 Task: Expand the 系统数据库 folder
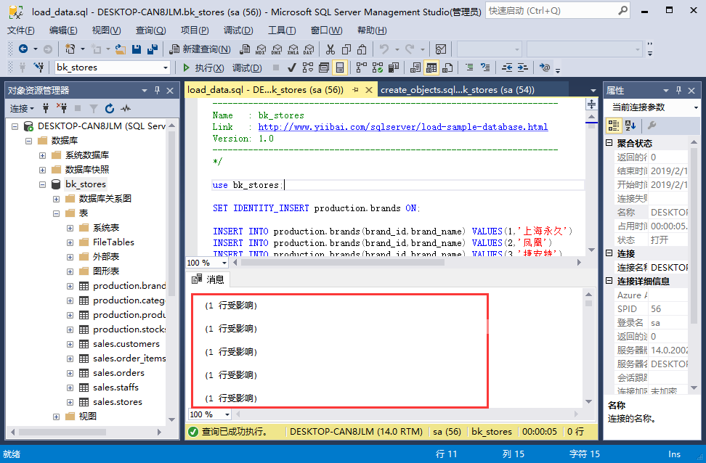(42, 156)
